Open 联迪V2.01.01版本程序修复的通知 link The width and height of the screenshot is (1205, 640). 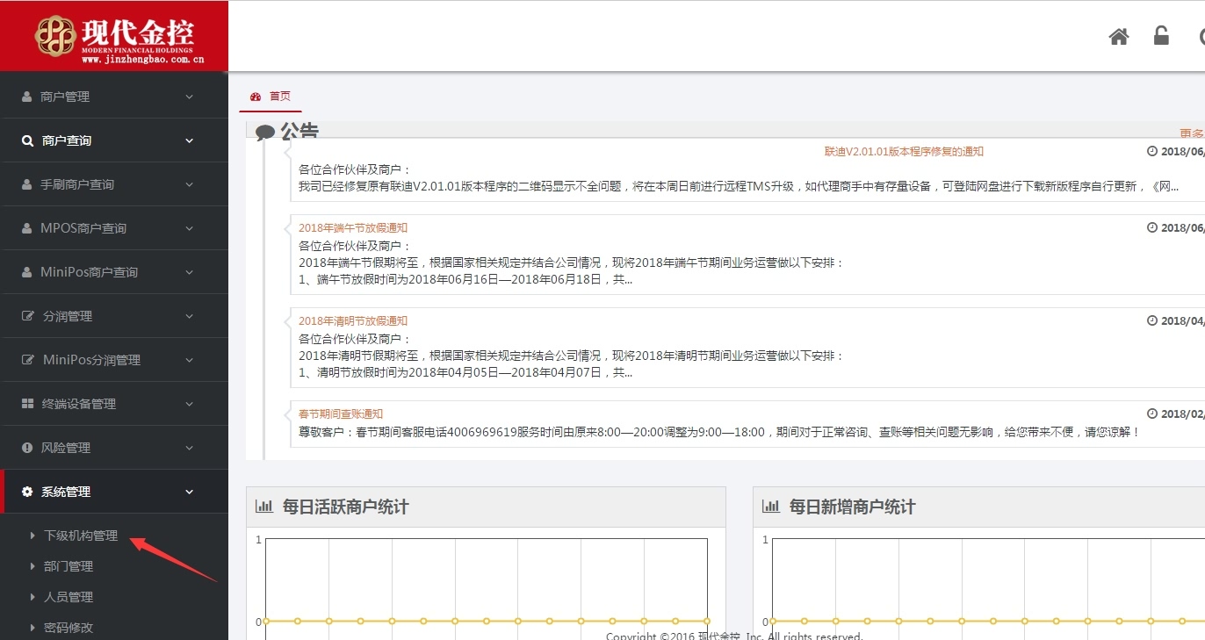(x=904, y=151)
